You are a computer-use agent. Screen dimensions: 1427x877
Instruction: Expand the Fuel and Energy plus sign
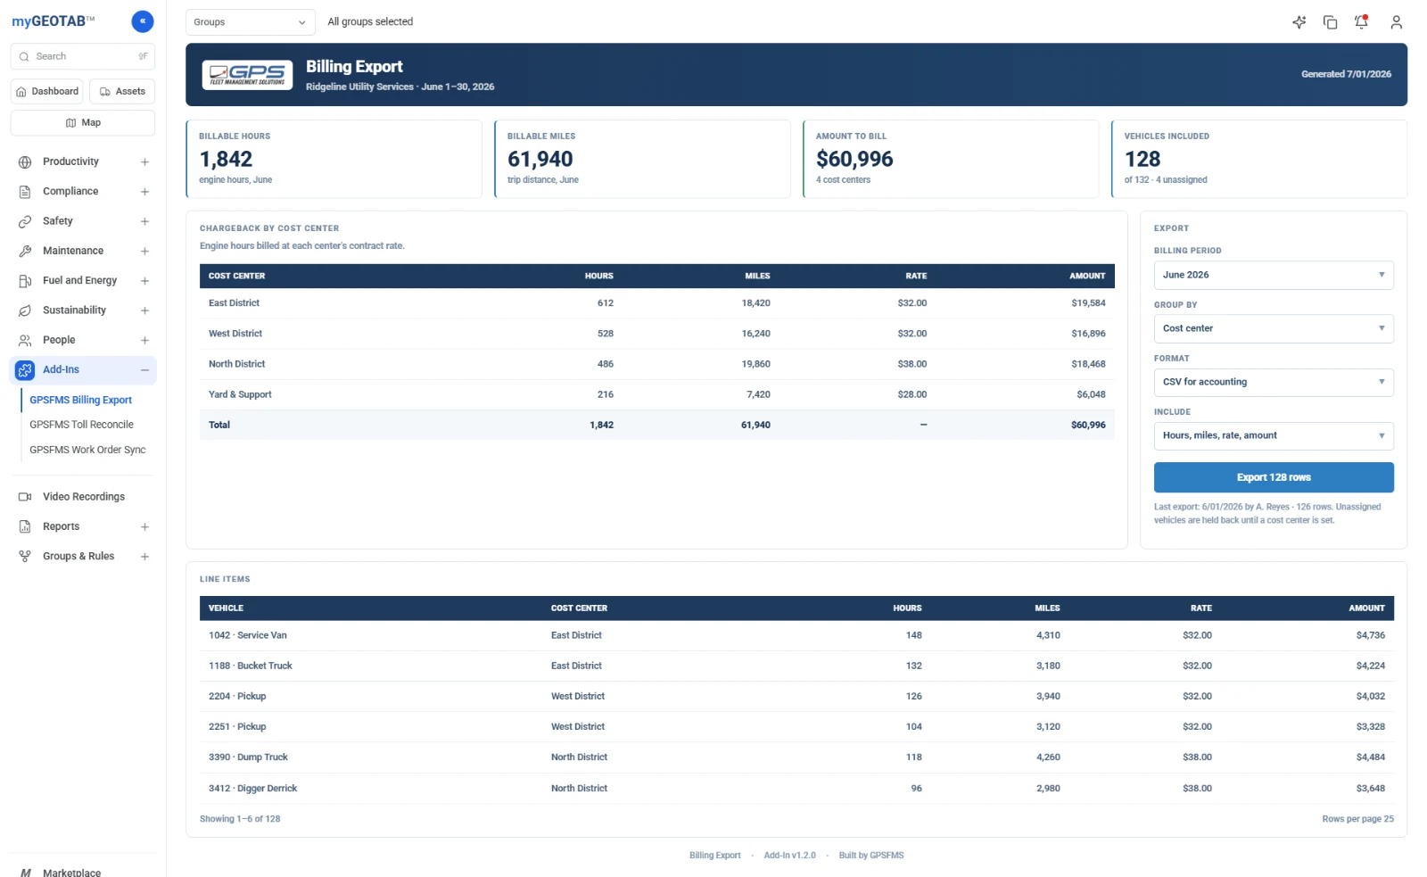pyautogui.click(x=144, y=281)
